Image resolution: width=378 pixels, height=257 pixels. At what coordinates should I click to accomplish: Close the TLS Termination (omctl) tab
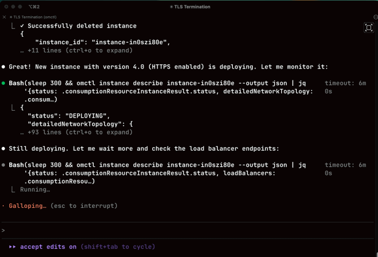click(4, 17)
